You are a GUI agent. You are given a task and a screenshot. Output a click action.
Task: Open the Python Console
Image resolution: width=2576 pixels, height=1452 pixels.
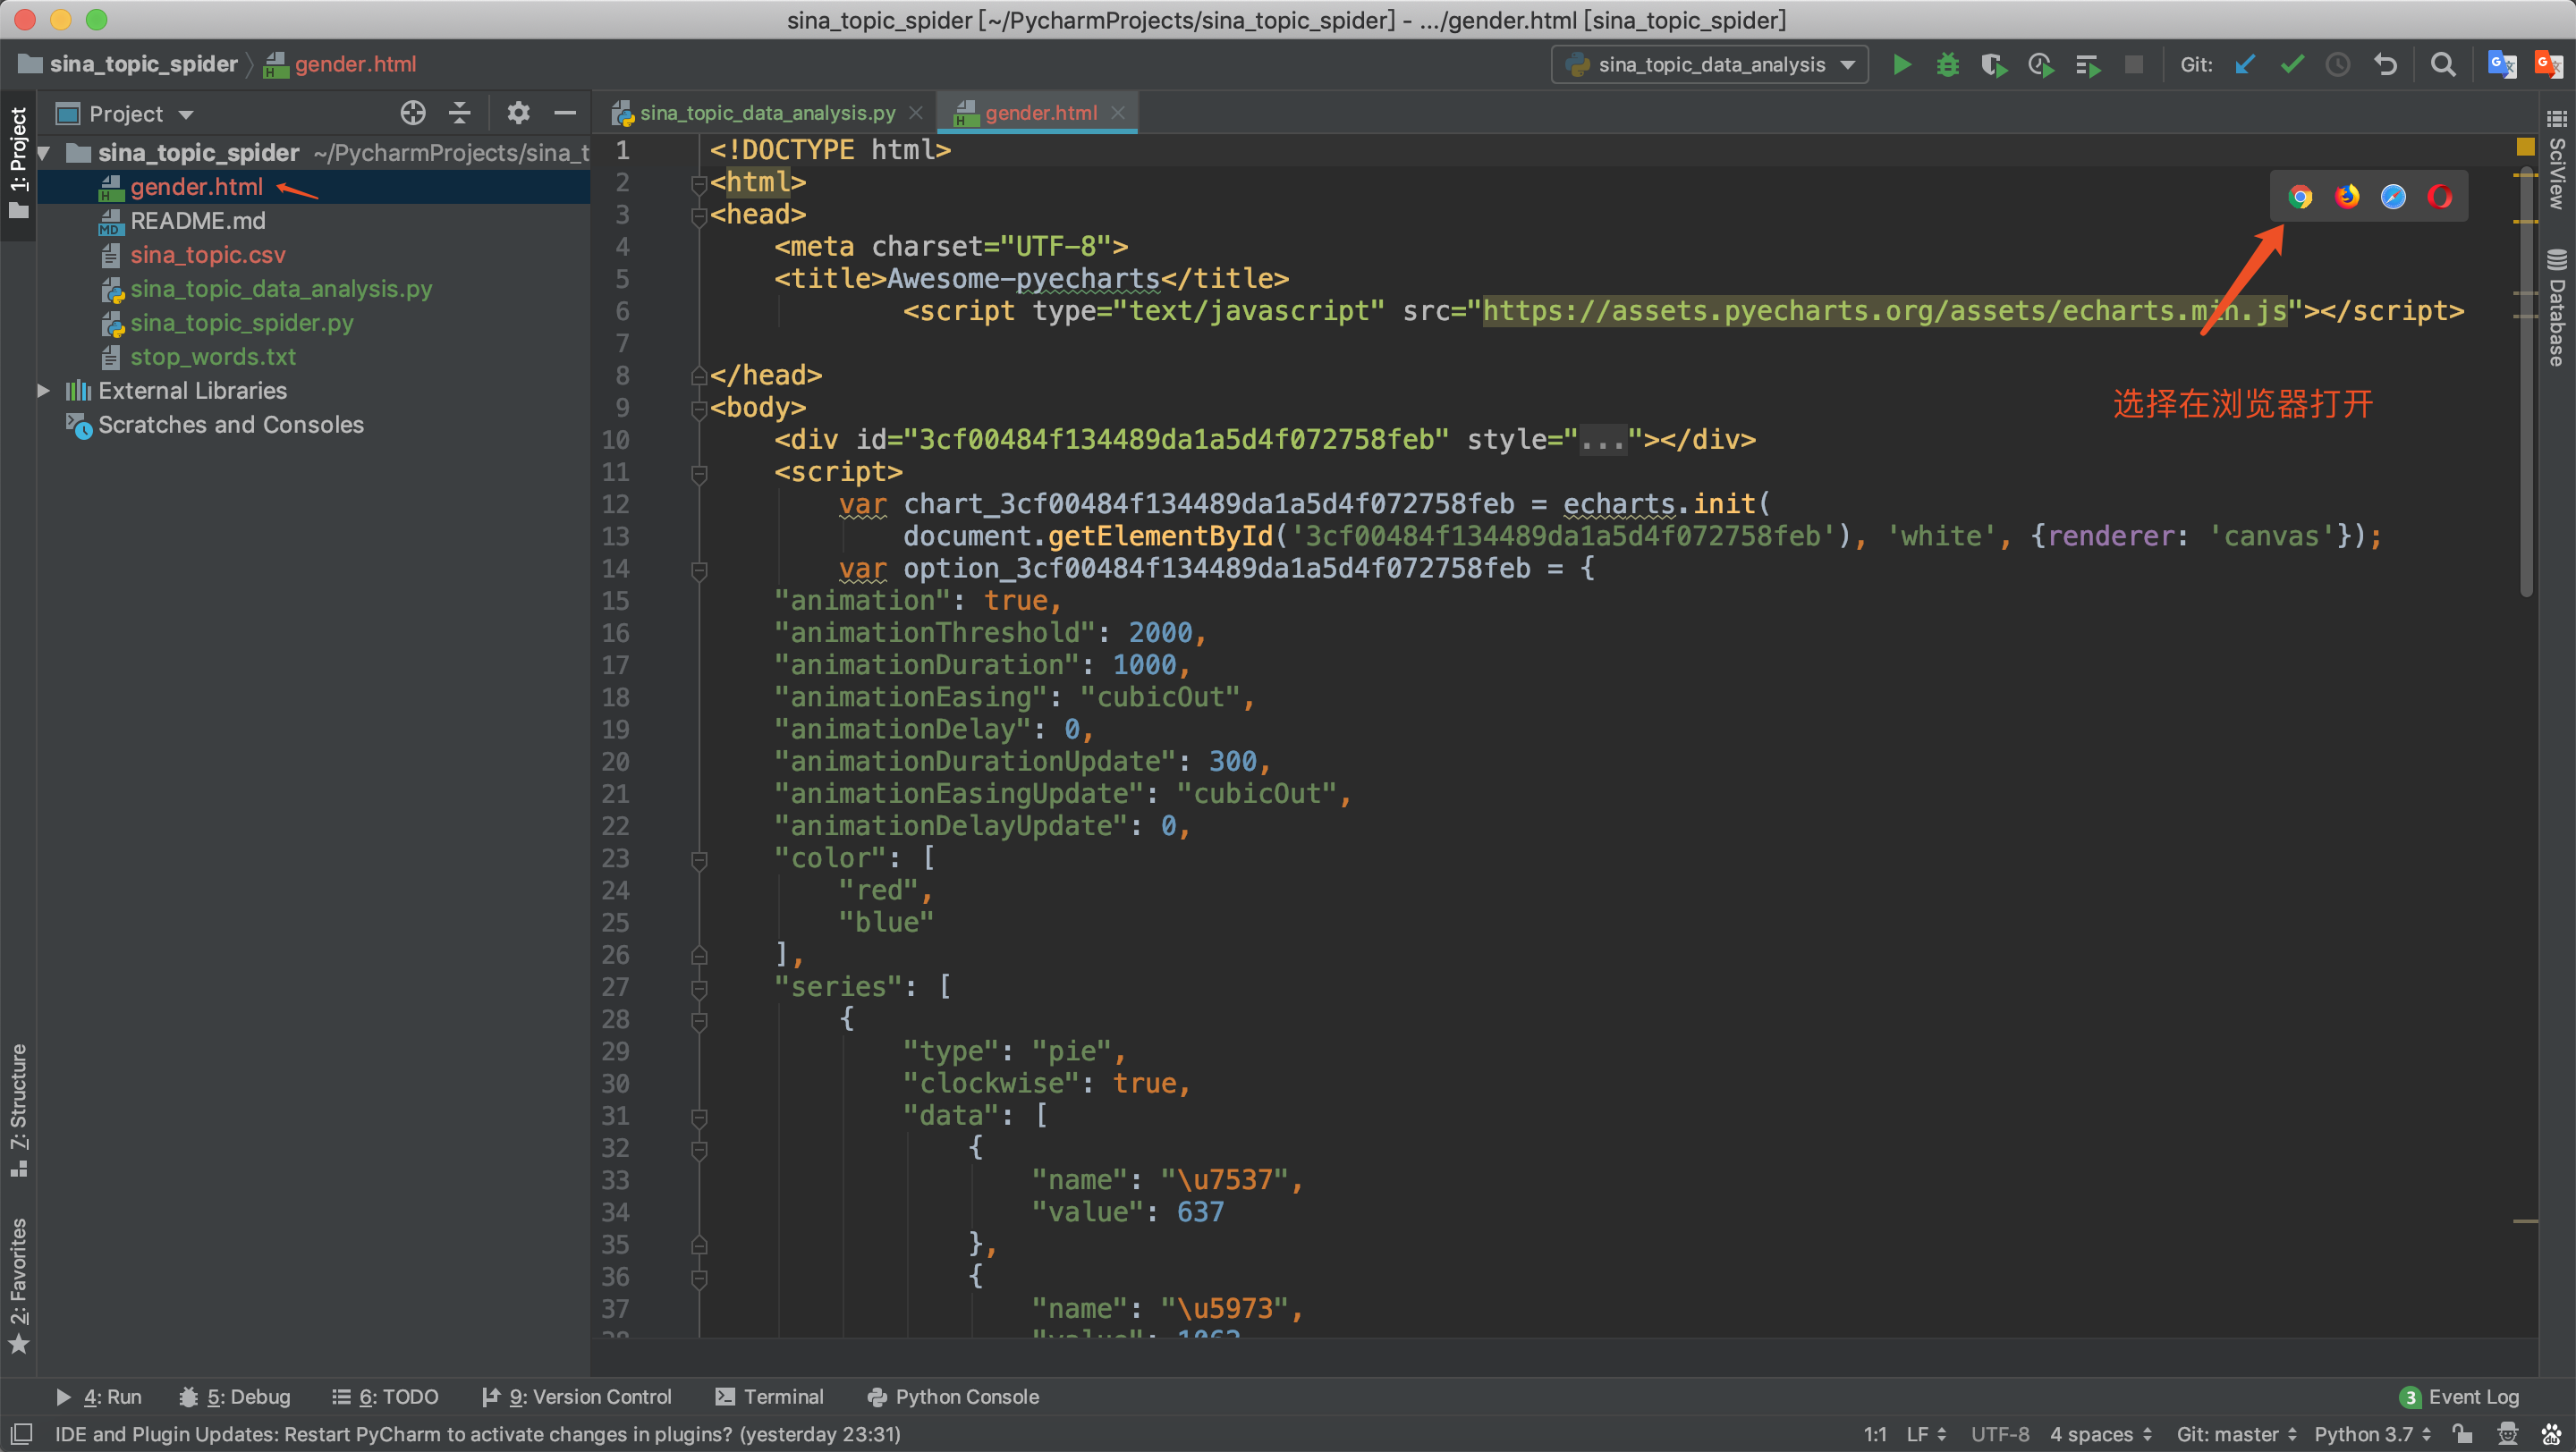tap(953, 1397)
